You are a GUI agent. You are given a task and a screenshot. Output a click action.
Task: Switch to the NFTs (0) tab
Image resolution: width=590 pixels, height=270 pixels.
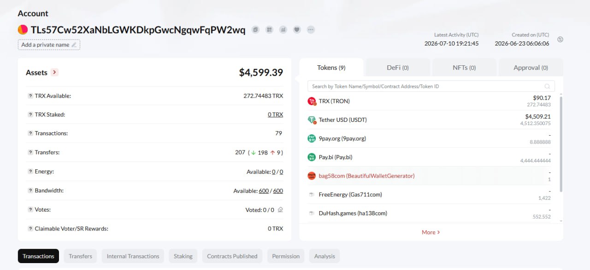click(464, 68)
